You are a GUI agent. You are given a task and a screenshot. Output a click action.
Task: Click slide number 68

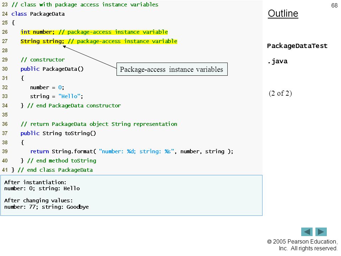tap(334, 5)
